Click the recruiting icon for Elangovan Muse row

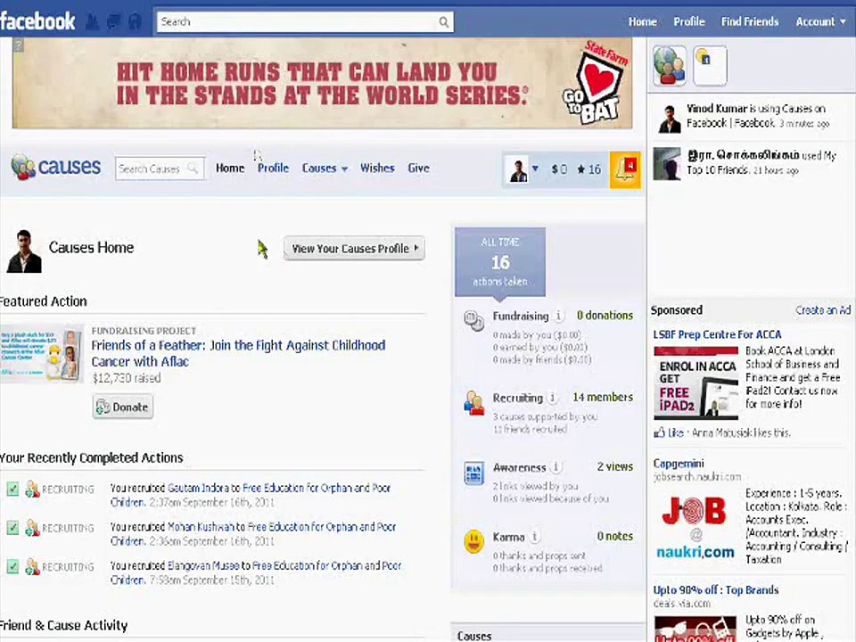(x=32, y=567)
